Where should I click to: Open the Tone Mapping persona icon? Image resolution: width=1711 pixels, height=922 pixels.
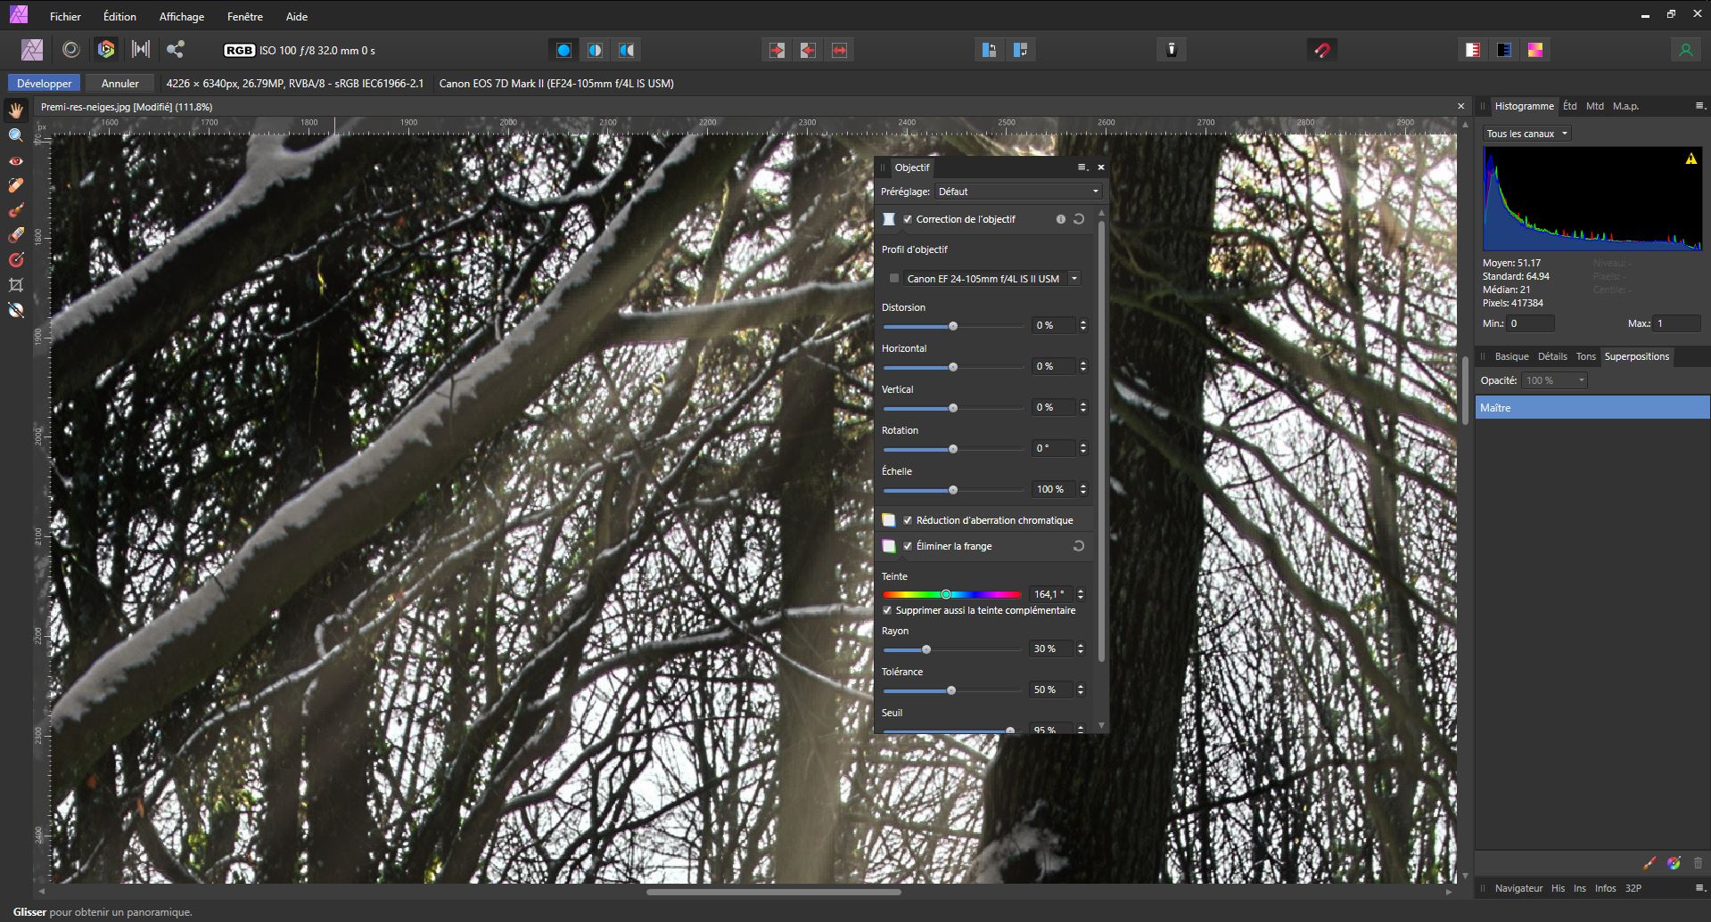[x=141, y=50]
